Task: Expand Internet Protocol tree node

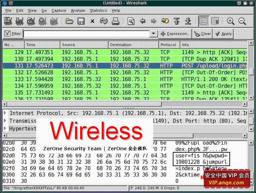Action: (x=5, y=113)
